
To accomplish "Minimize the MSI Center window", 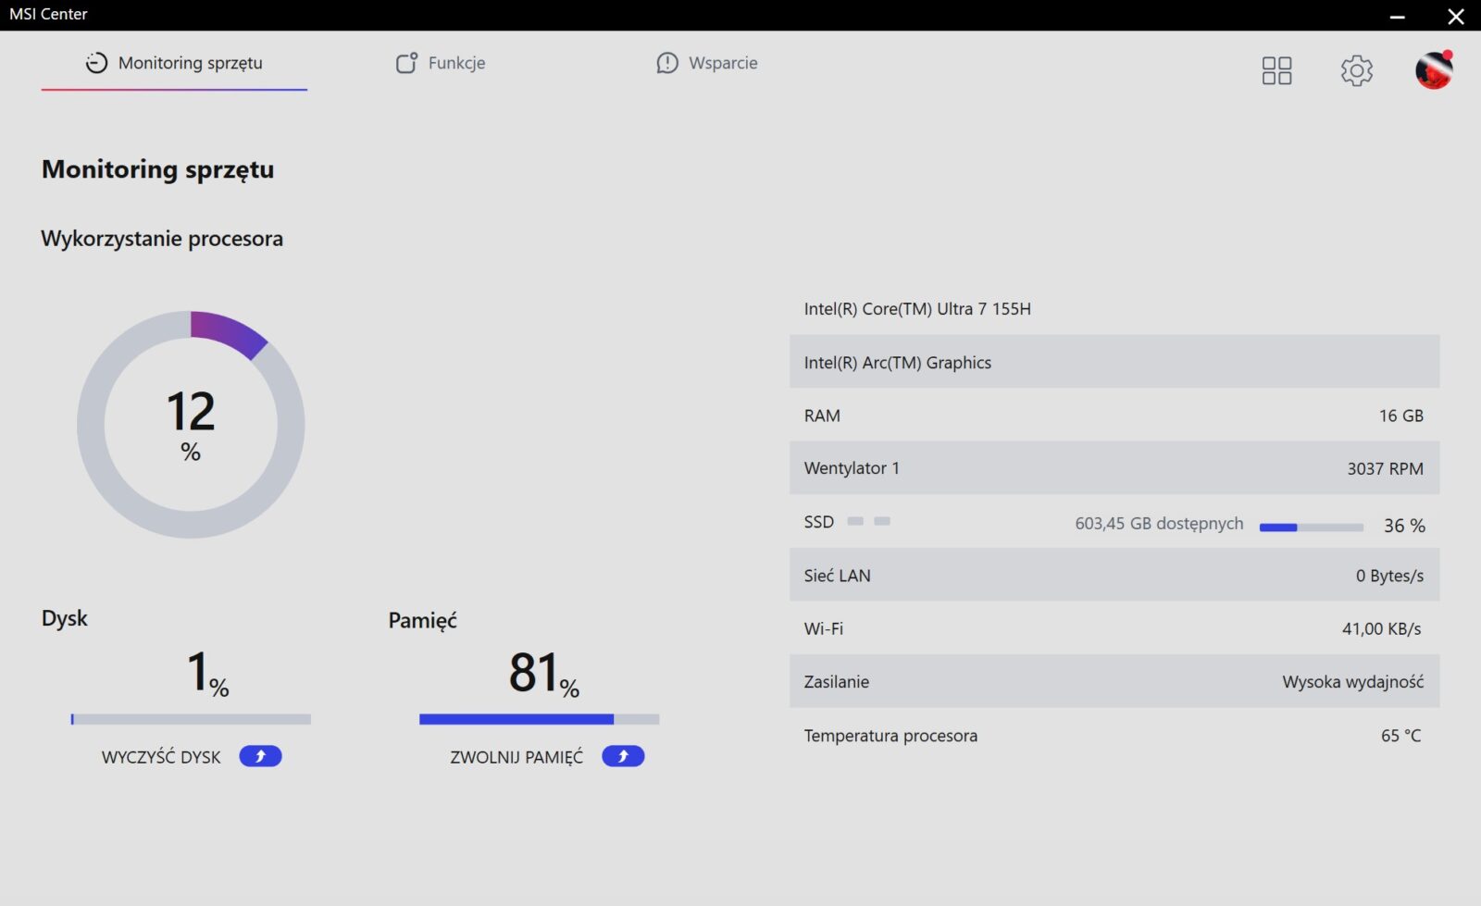I will pyautogui.click(x=1397, y=16).
